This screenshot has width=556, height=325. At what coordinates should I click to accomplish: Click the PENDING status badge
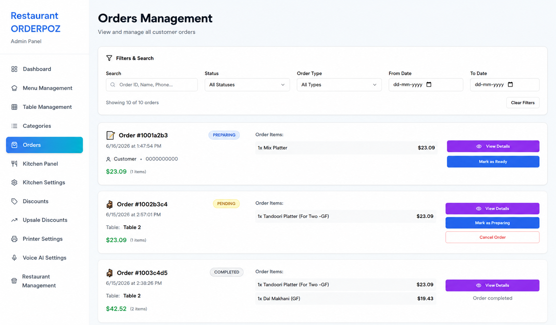[226, 204]
